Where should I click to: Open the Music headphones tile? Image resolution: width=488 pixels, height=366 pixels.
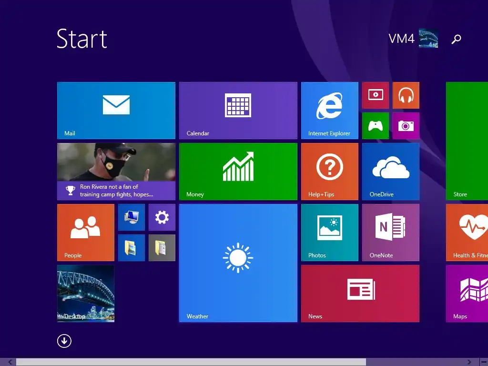click(x=406, y=95)
